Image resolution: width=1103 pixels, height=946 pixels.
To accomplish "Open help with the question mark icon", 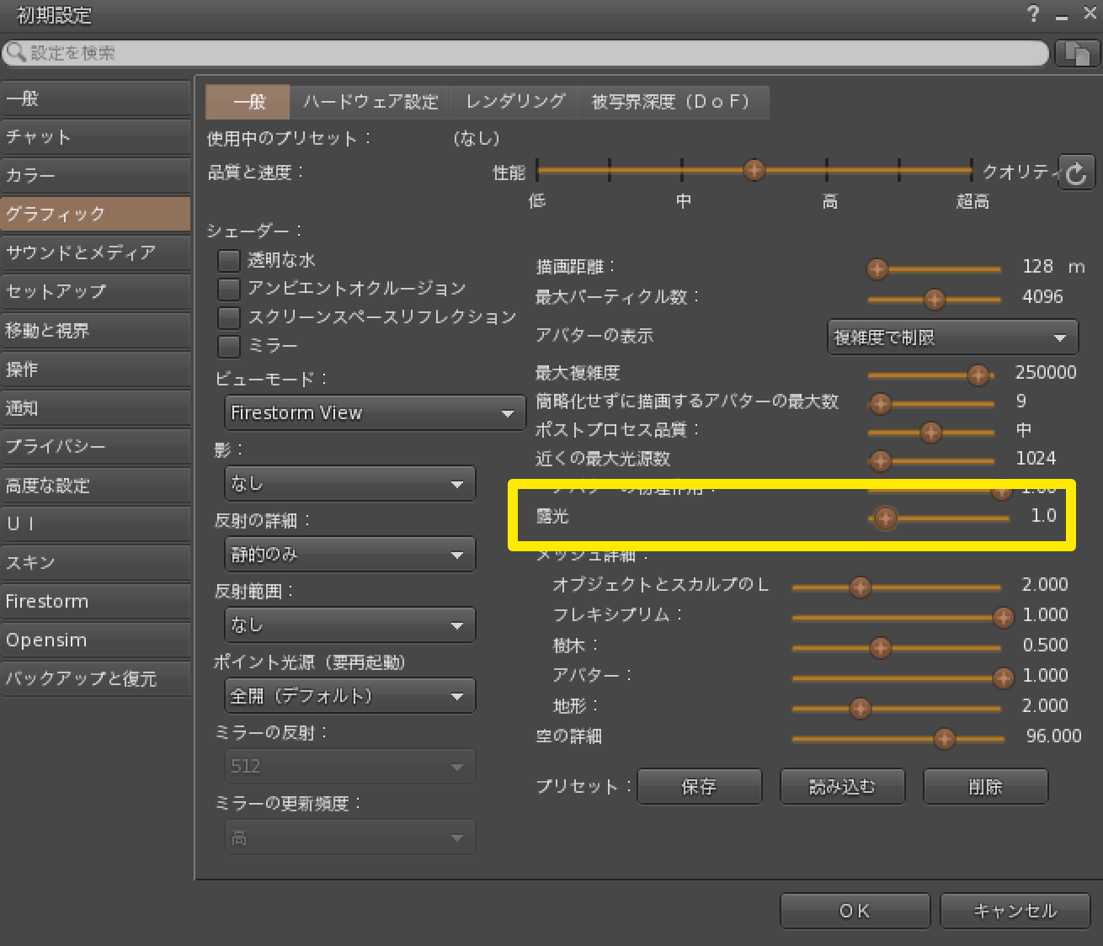I will 1033,13.
